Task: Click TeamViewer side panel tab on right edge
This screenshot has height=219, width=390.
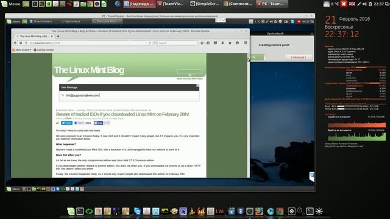Action: tap(312, 176)
